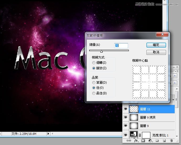Click the 總量 amount input field

121,45
